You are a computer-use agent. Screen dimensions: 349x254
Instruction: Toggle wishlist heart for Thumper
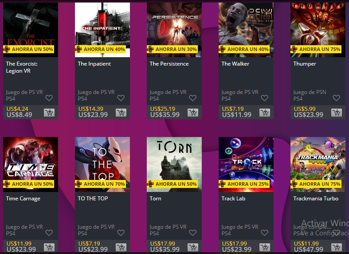[x=336, y=98]
